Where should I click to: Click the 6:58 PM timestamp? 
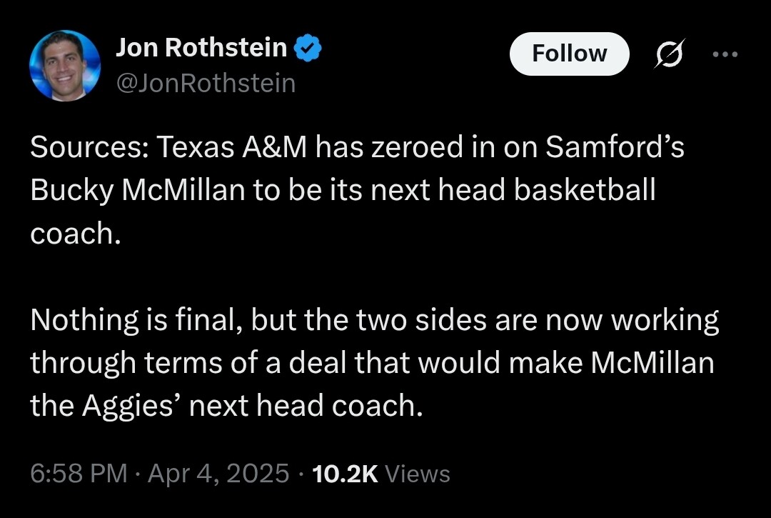(x=79, y=474)
